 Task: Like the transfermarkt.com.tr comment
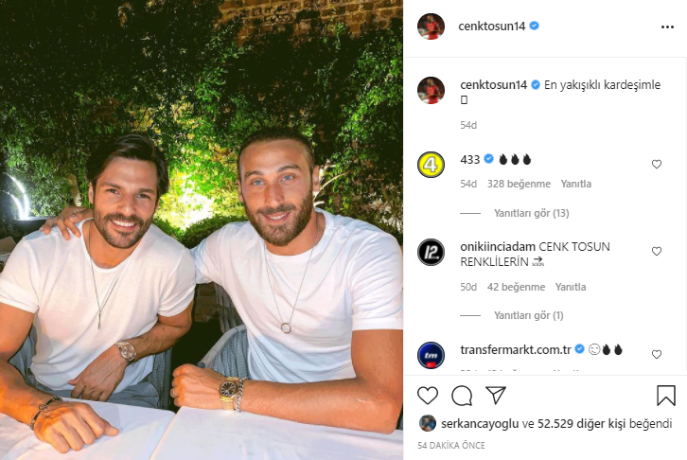[x=657, y=354]
